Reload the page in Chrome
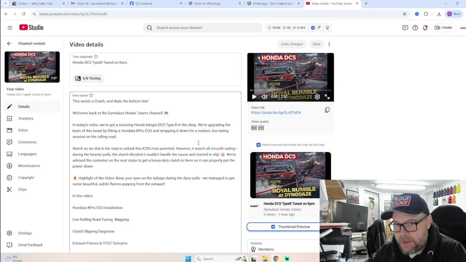The image size is (466, 262). click(x=24, y=14)
